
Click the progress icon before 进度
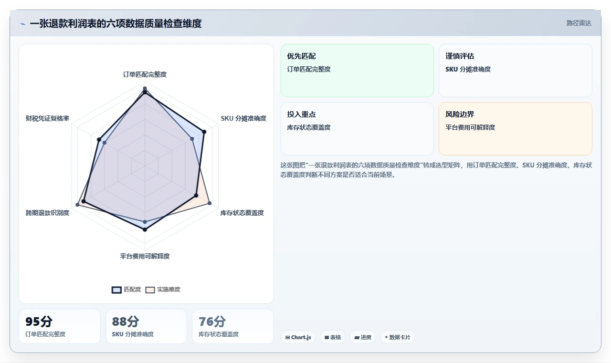pos(357,337)
